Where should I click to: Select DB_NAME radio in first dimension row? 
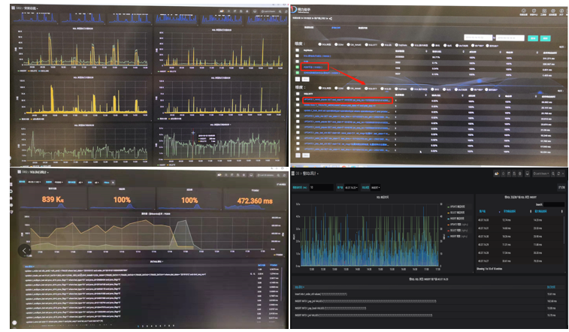tap(349, 44)
